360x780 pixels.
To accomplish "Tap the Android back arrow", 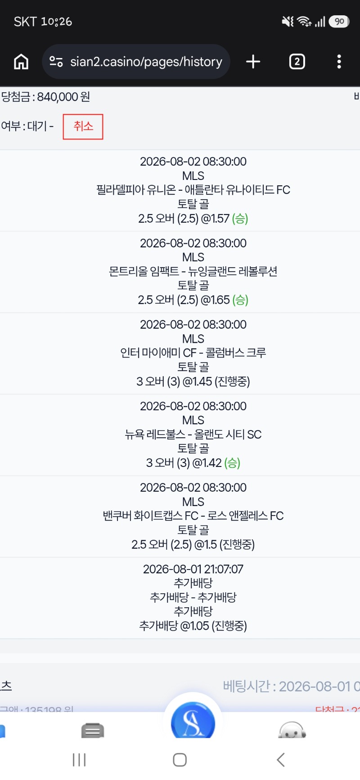I will [x=281, y=760].
